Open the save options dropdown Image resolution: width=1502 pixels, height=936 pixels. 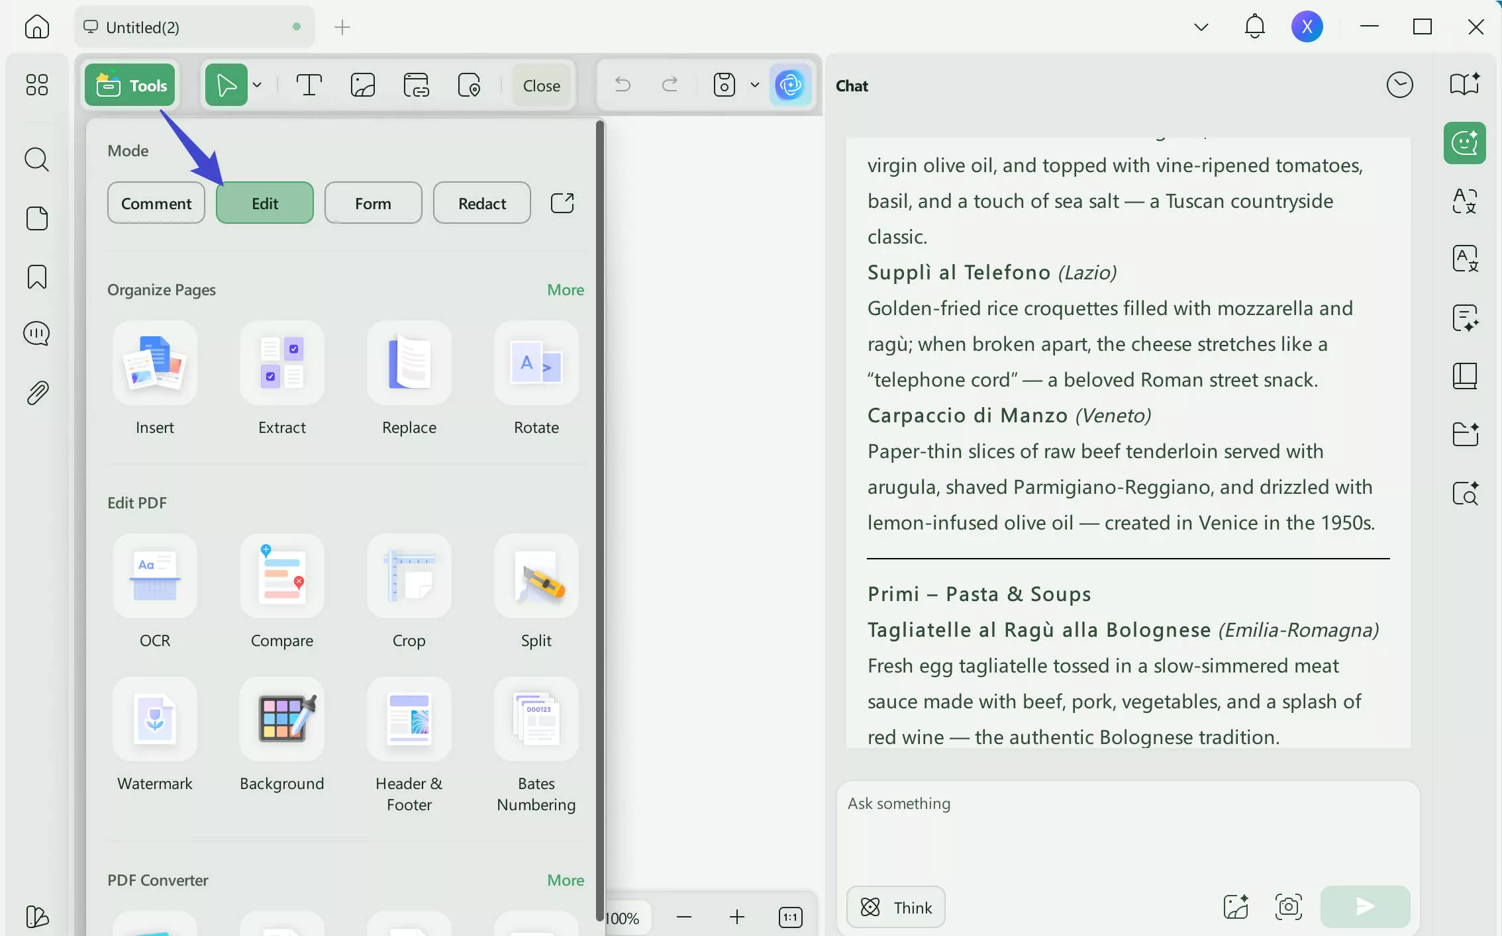(755, 85)
